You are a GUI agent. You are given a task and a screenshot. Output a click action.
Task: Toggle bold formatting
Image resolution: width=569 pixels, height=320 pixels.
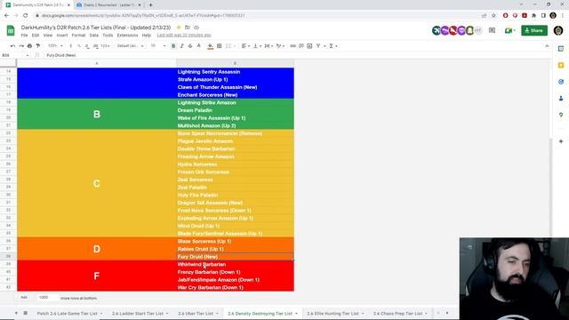click(173, 46)
